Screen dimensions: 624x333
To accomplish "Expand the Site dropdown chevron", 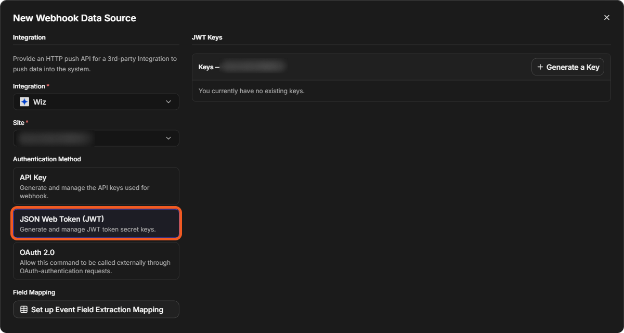I will click(168, 138).
